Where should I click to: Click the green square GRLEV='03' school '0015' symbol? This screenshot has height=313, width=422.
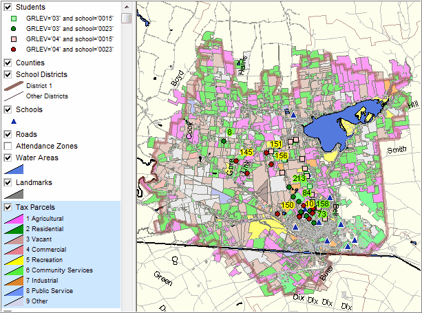pyautogui.click(x=14, y=18)
